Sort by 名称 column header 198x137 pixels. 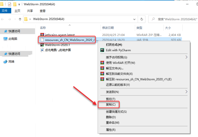click(x=43, y=28)
